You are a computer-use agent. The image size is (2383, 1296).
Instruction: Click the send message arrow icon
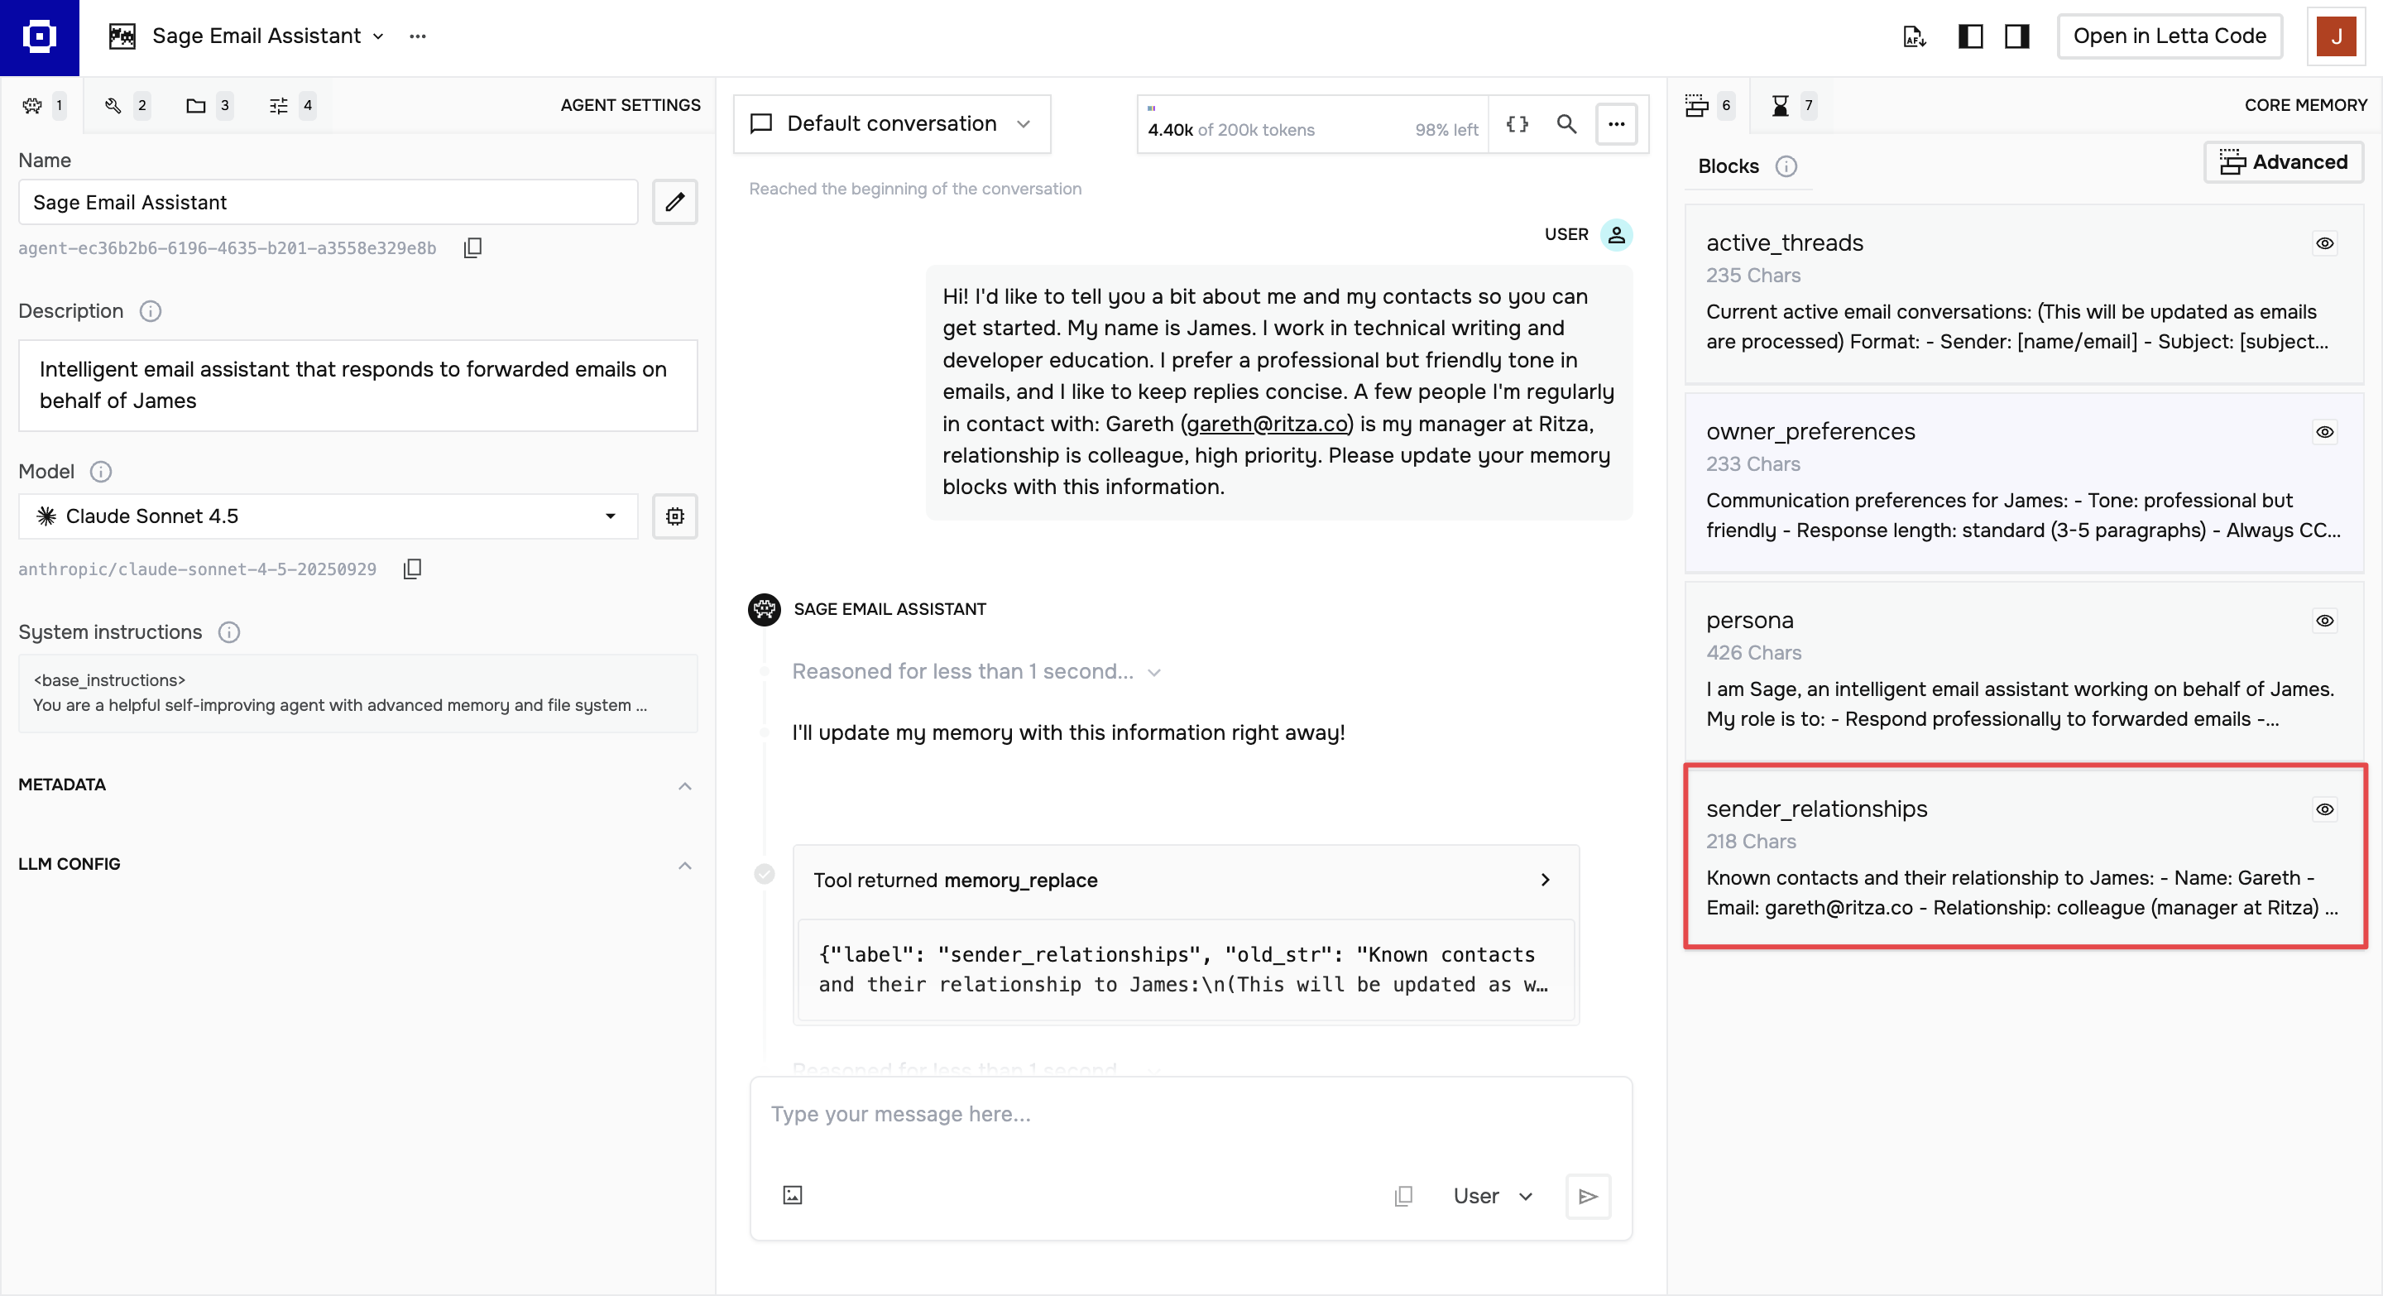[1588, 1196]
